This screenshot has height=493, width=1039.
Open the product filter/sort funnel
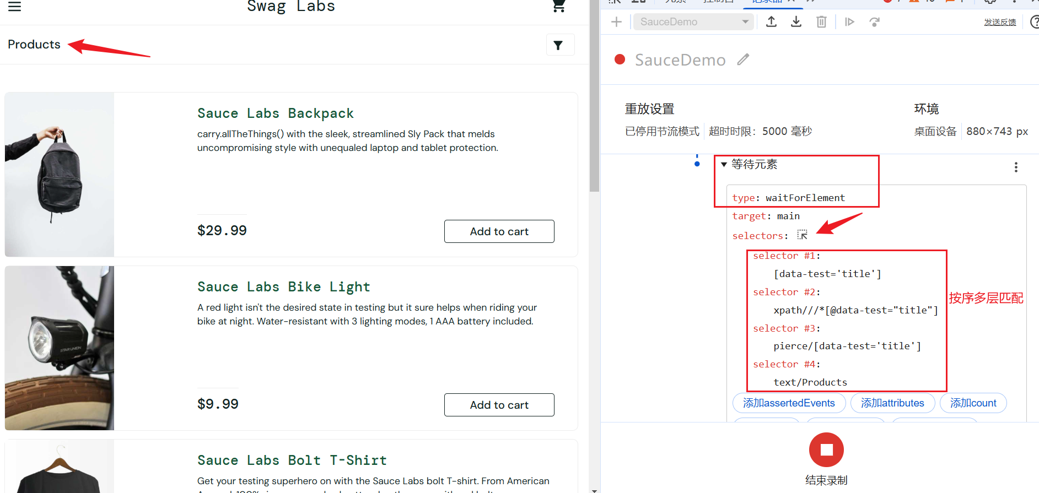coord(560,45)
